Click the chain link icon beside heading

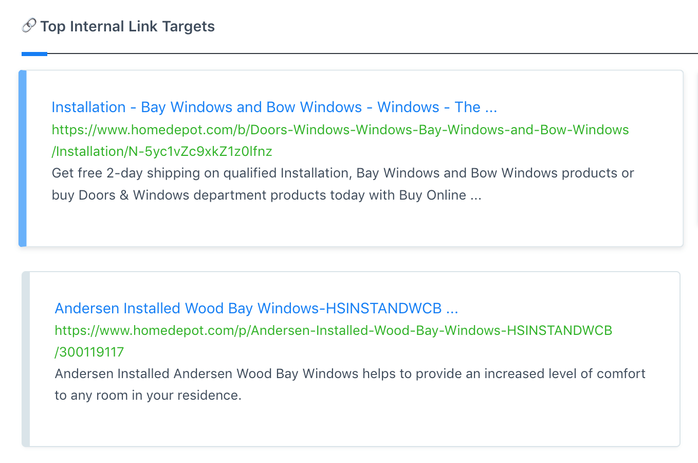pos(29,25)
